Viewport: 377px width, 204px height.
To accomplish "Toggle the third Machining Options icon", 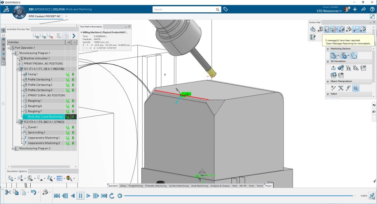I will (x=354, y=55).
